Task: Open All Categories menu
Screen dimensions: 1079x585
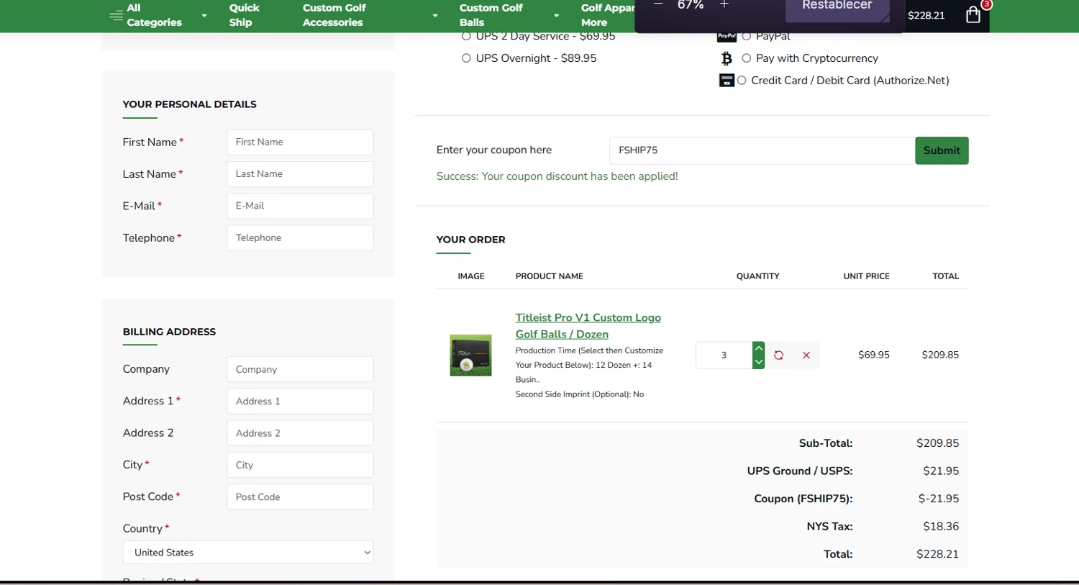Action: 154,15
